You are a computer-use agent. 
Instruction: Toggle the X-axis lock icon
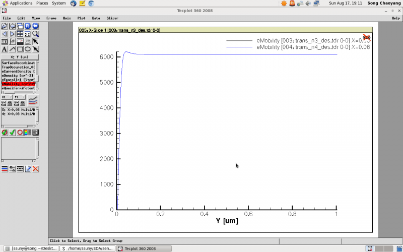[x=10, y=103]
